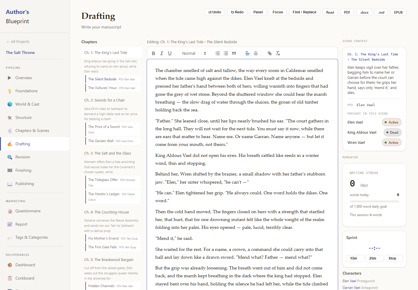418x290 pixels.
Task: Click the World & Cast globe icon
Action: (10, 104)
